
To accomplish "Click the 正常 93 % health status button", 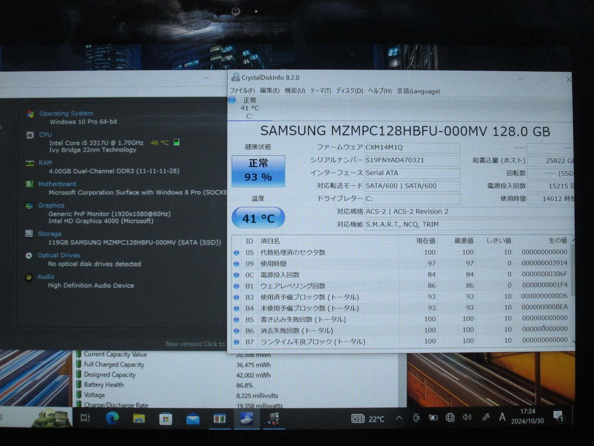I will [x=258, y=171].
